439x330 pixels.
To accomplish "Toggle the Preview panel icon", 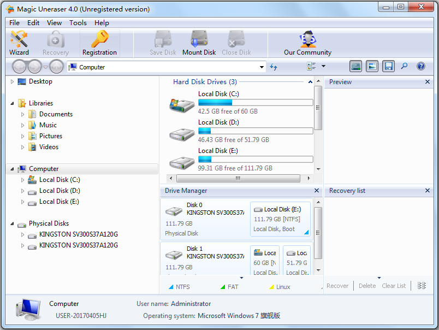I will (x=372, y=67).
